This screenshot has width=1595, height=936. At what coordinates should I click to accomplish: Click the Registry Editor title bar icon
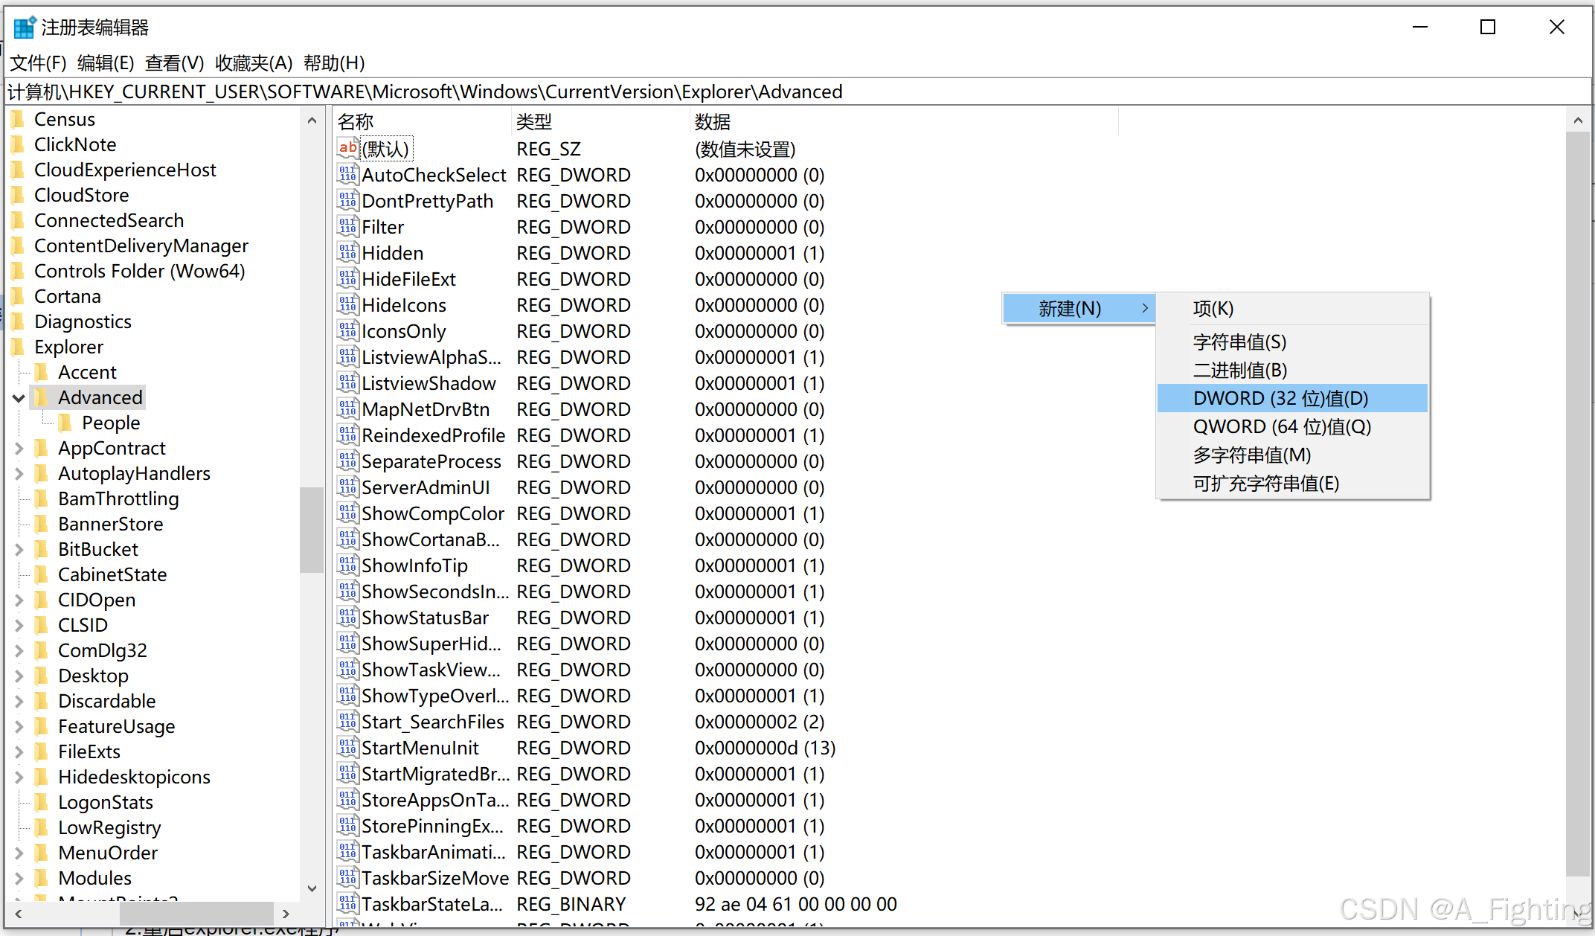[x=25, y=28]
